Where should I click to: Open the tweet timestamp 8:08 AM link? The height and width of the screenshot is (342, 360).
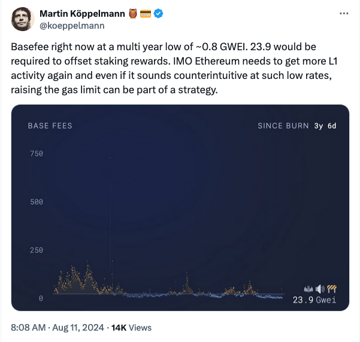pyautogui.click(x=28, y=328)
